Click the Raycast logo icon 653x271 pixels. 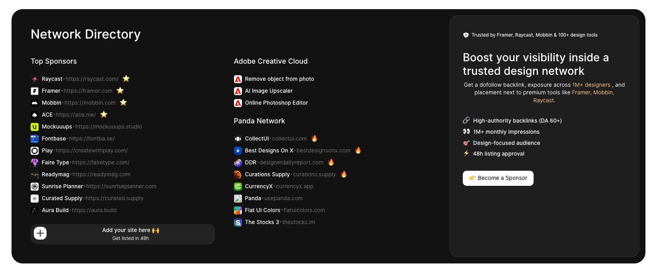[x=35, y=79]
